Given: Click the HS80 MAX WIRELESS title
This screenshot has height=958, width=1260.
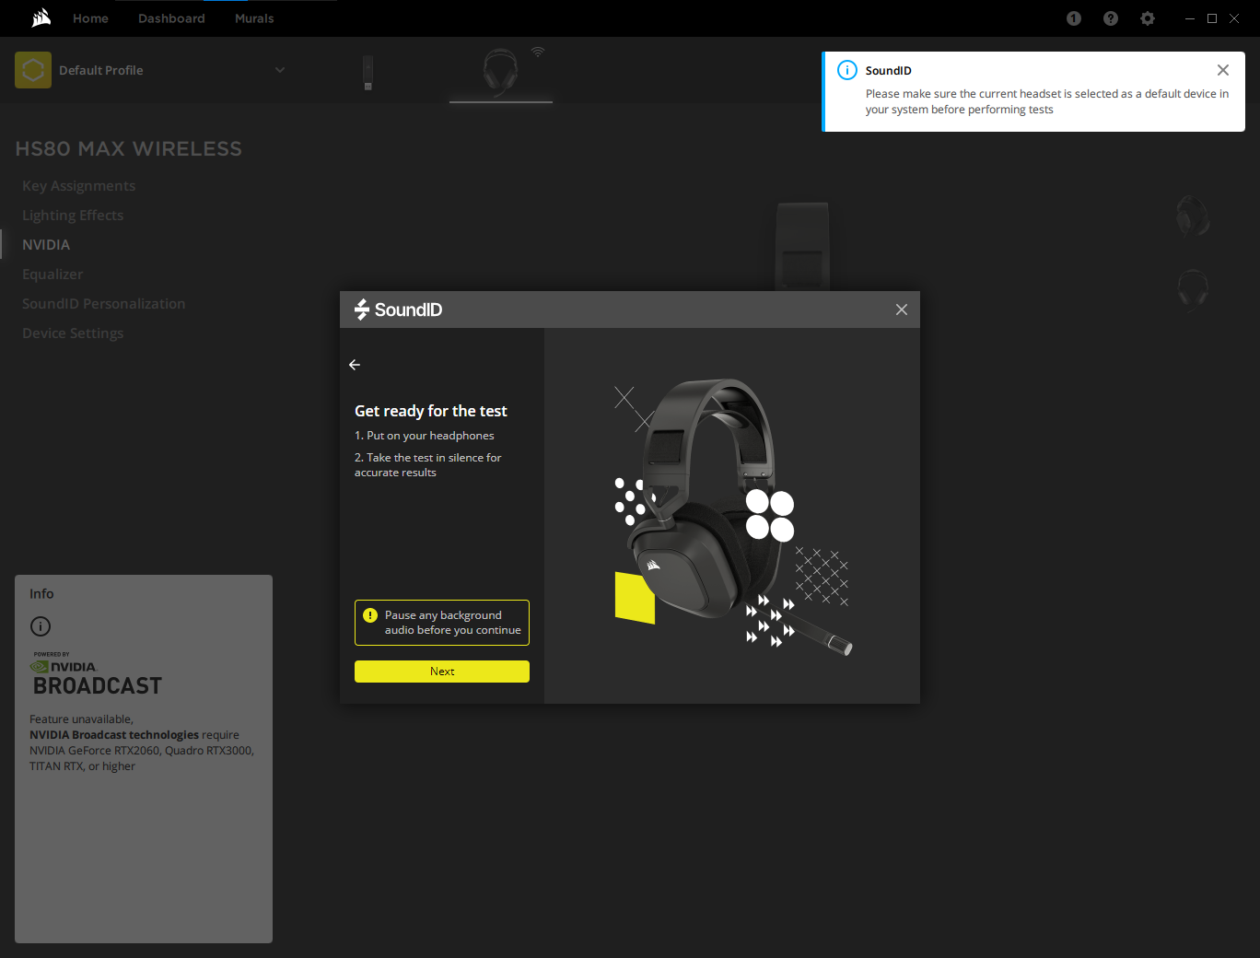Looking at the screenshot, I should click(x=129, y=148).
